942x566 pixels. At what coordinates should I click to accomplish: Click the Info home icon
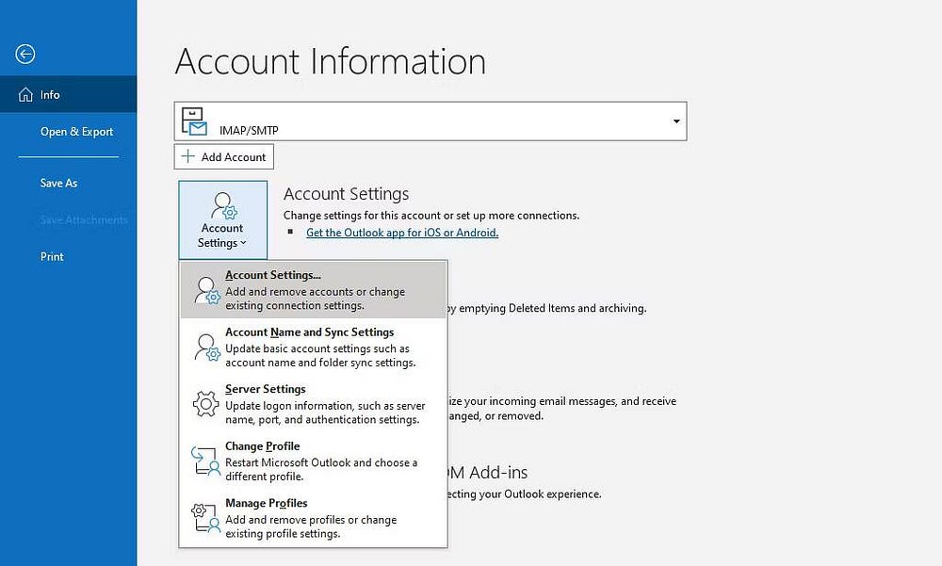25,95
